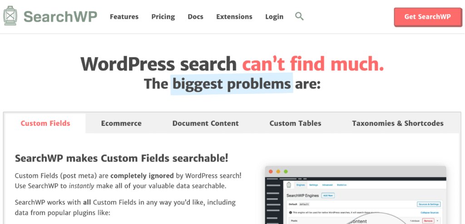
Task: Open the site search magnifier icon
Action: [x=299, y=16]
